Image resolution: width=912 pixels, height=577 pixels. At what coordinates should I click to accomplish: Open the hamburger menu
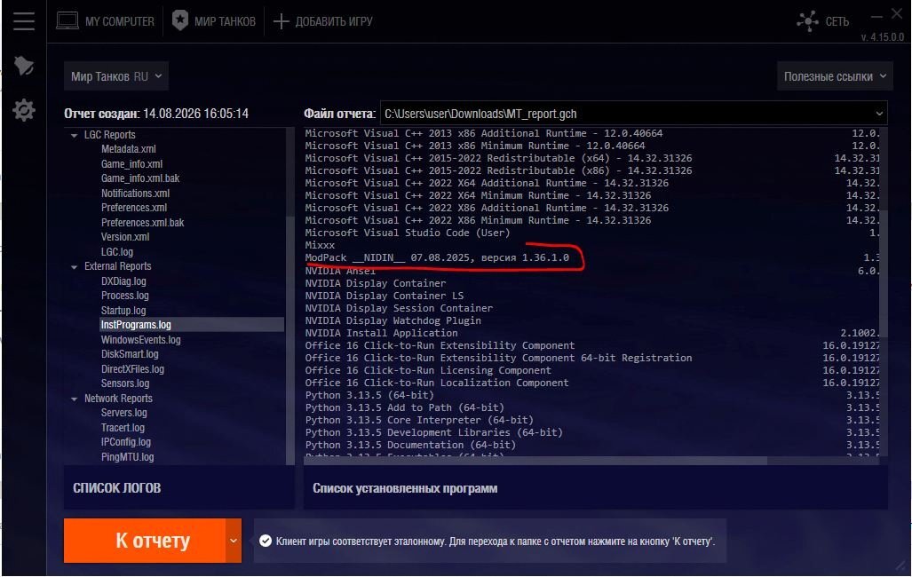pos(24,21)
